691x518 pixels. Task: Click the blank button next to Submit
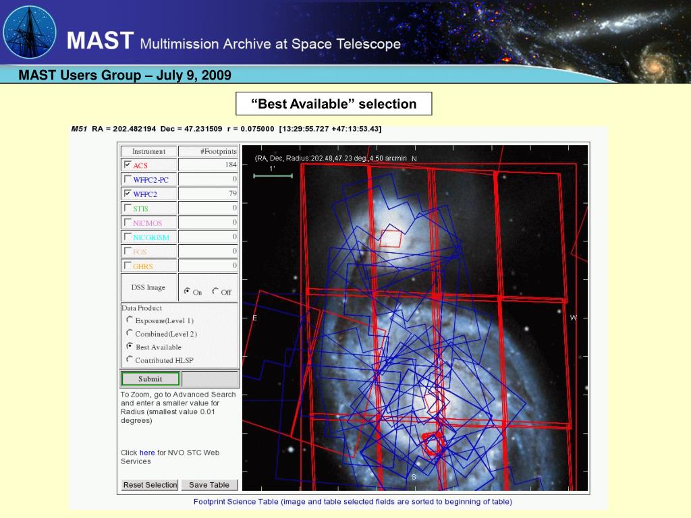pyautogui.click(x=211, y=379)
